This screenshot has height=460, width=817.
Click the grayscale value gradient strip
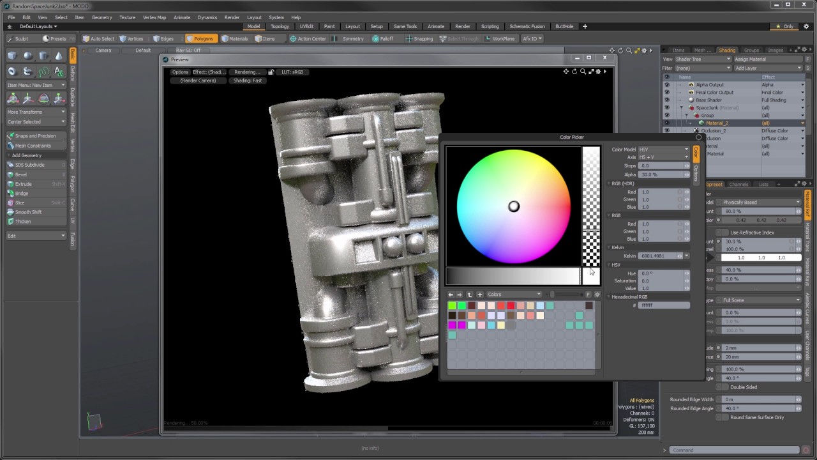(x=513, y=276)
